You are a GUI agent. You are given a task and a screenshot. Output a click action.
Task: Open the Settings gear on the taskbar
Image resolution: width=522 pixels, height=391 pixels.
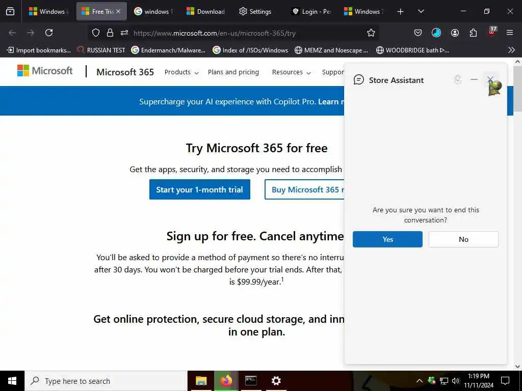point(276,381)
